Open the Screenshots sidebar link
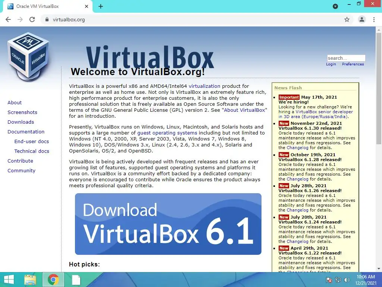382x287 pixels. [22, 112]
